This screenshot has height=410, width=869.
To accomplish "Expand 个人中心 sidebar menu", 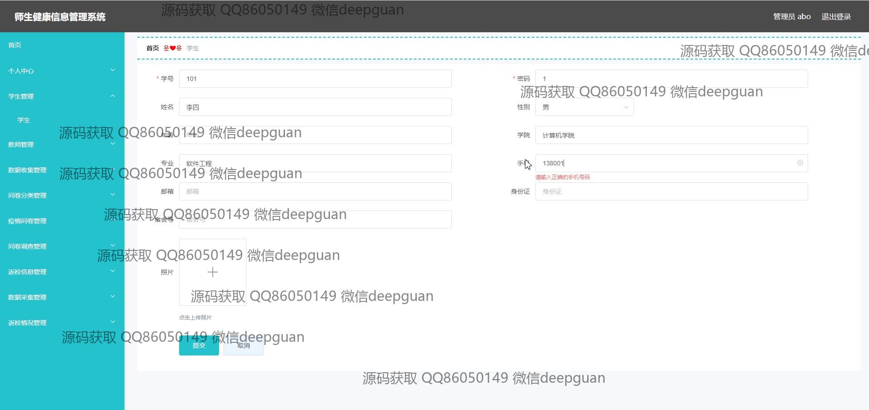I will (x=62, y=71).
